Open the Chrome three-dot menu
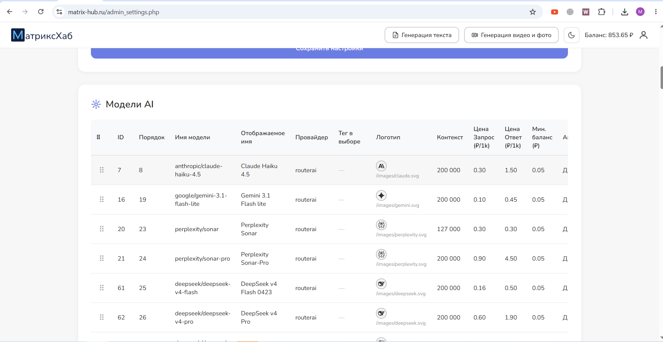Image resolution: width=663 pixels, height=342 pixels. [x=656, y=12]
